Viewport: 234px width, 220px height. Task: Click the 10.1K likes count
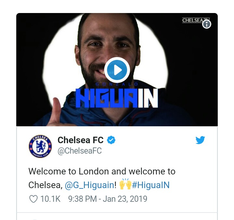coord(50,199)
